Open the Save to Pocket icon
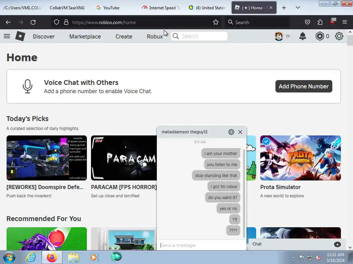The image size is (353, 264). pos(307,22)
